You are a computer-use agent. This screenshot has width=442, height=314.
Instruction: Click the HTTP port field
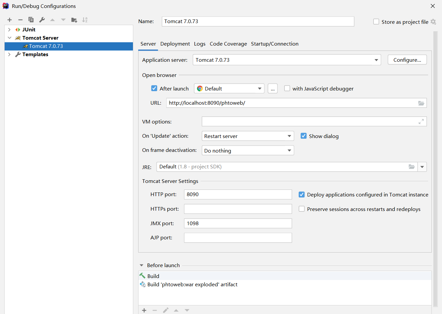tap(238, 194)
